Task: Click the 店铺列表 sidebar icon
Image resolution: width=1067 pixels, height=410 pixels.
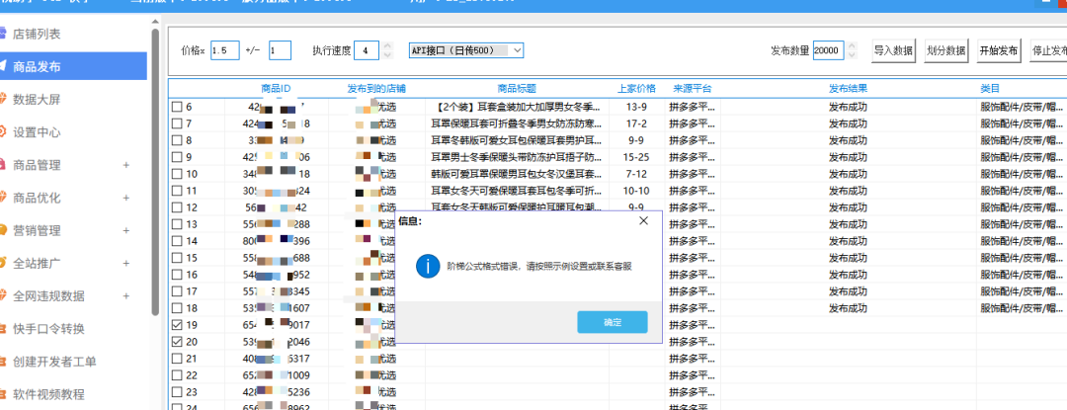Action: [x=2, y=33]
